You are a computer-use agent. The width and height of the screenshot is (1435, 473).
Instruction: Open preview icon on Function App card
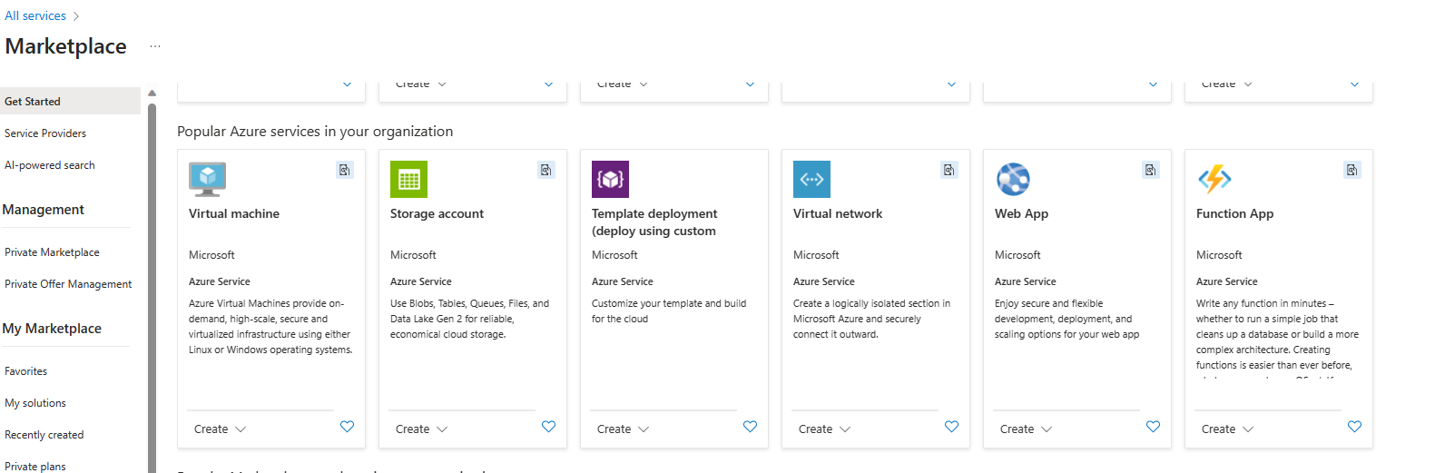point(1352,170)
